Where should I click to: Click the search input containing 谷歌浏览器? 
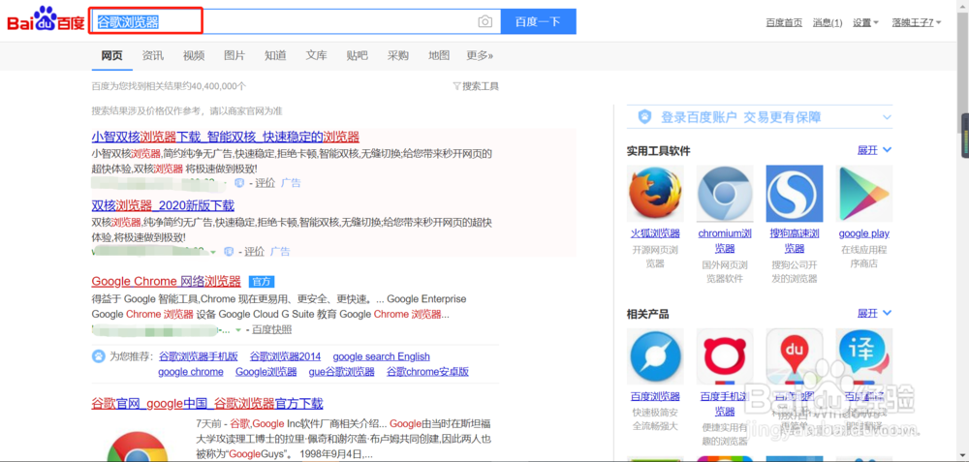296,21
